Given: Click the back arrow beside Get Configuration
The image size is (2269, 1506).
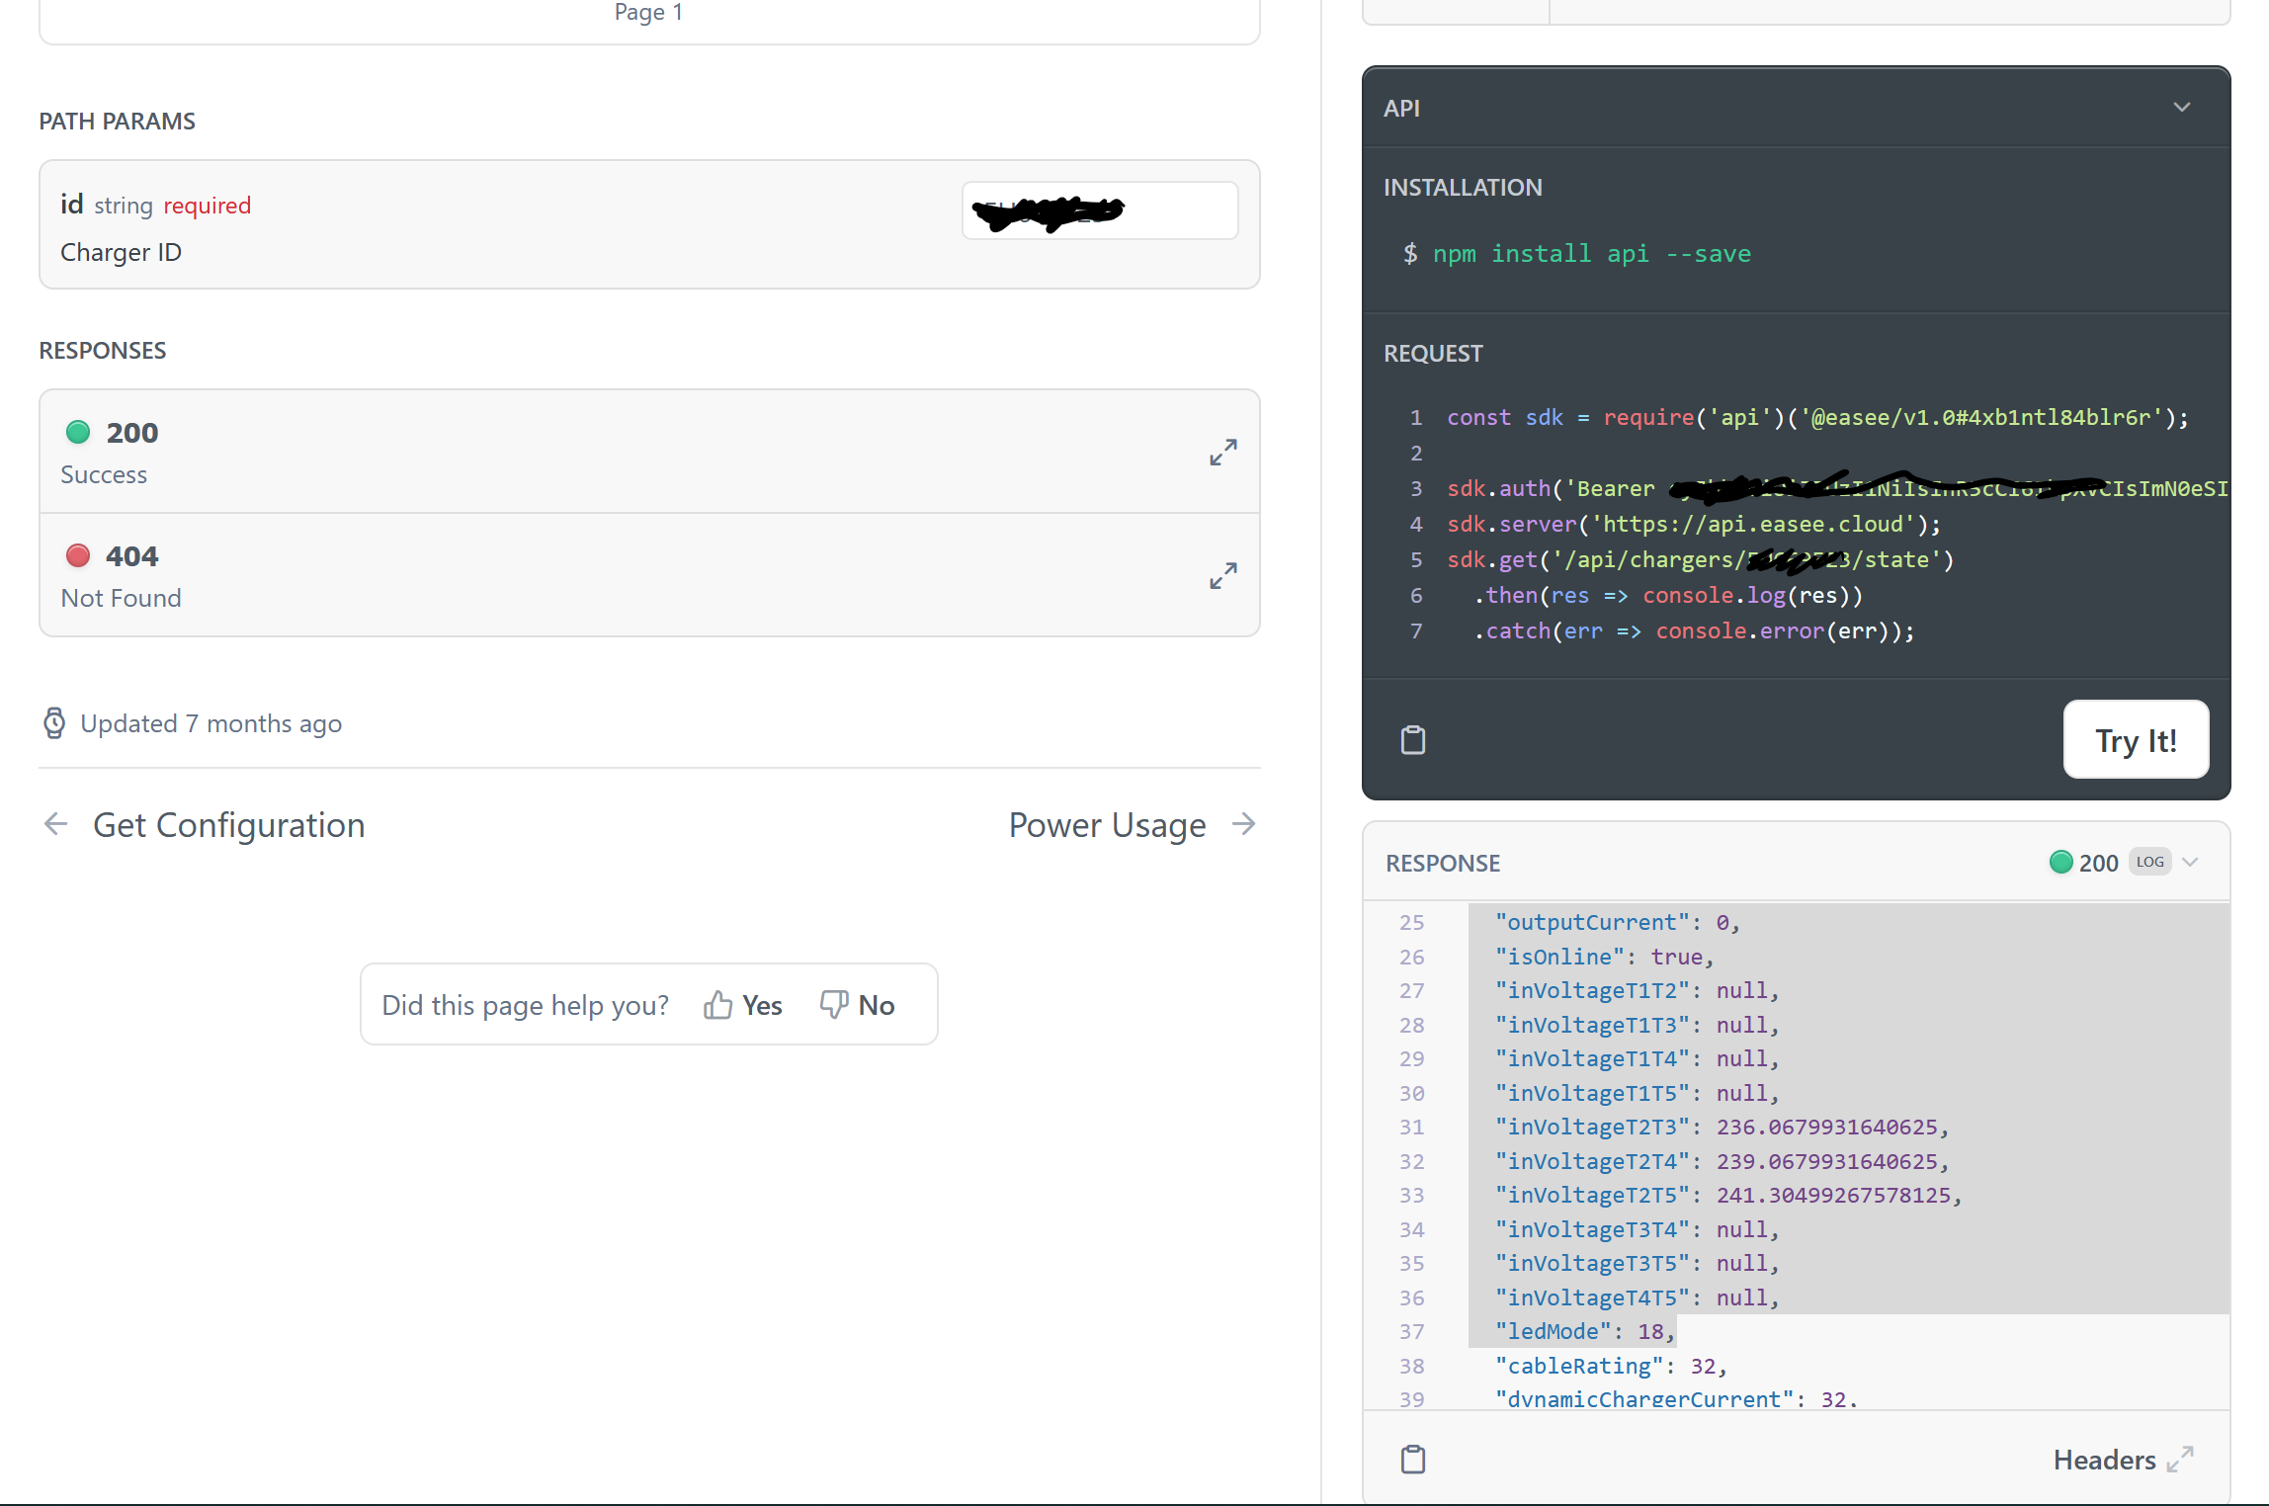Looking at the screenshot, I should (x=55, y=823).
